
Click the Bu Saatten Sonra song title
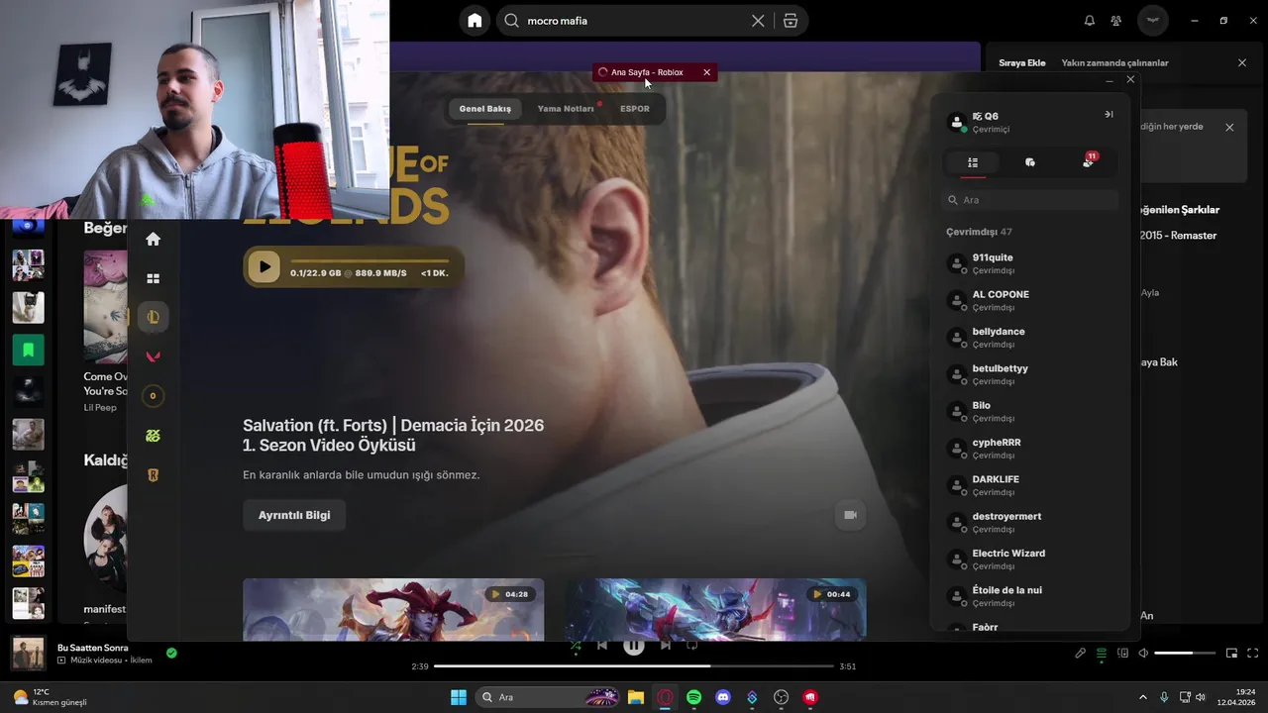click(x=92, y=648)
